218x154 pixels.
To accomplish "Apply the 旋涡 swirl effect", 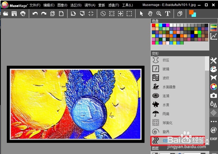I will coord(178,131).
